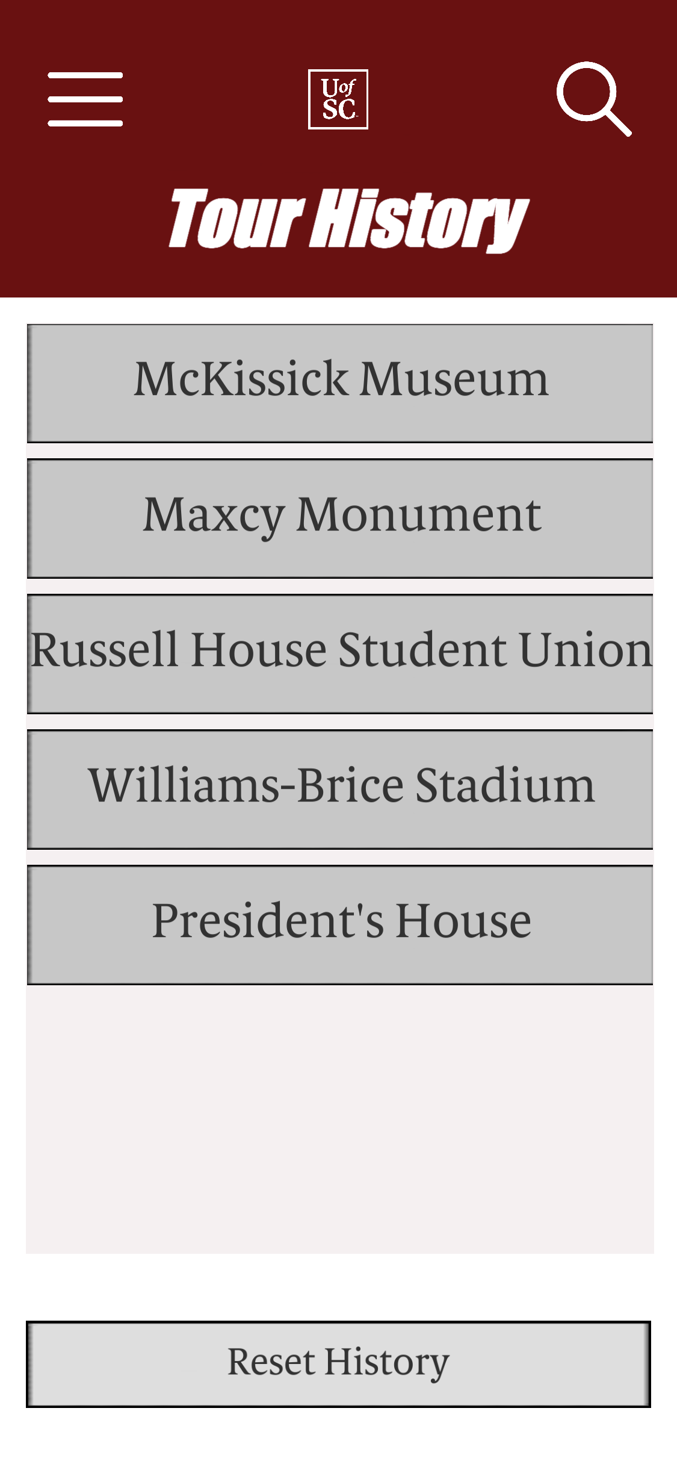The image size is (677, 1467).
Task: Choose Russell House Student Union
Action: point(340,653)
